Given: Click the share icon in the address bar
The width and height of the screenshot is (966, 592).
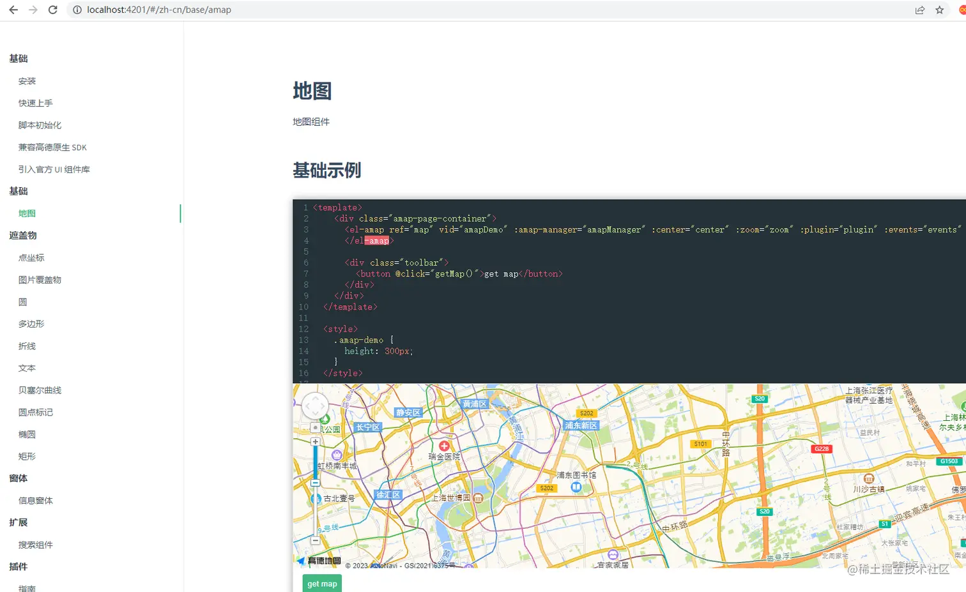Looking at the screenshot, I should coord(919,10).
